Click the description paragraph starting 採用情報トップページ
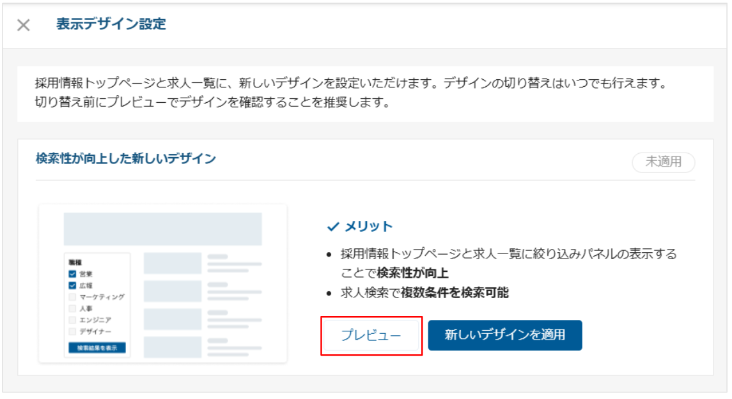The image size is (732, 399). click(x=351, y=93)
